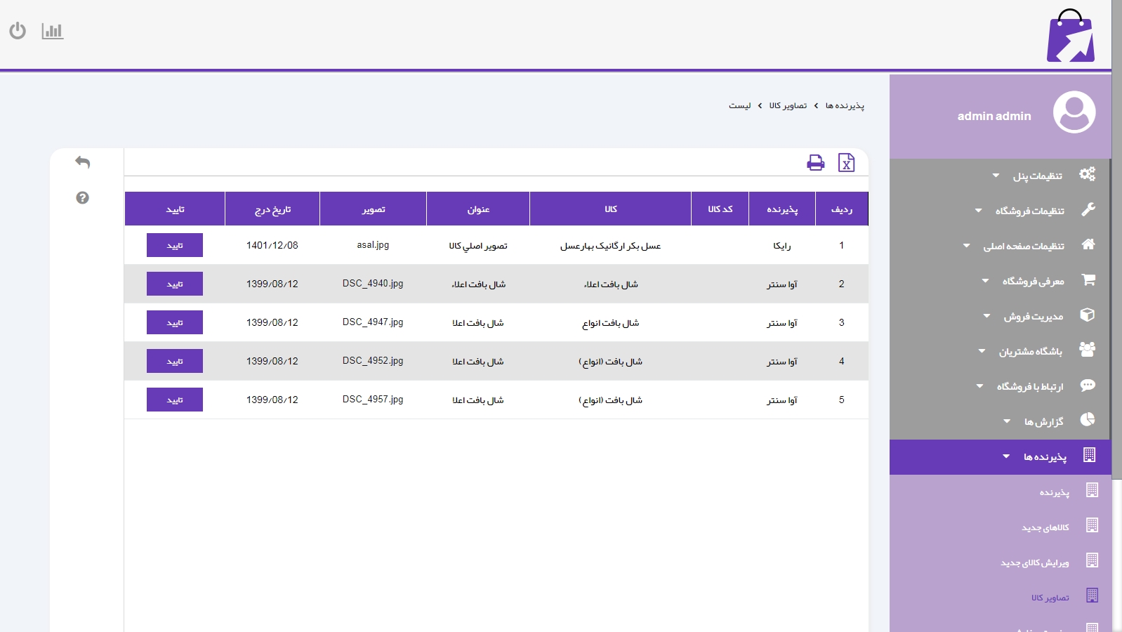1122x632 pixels.
Task: Click the admin user avatar icon
Action: coord(1074,112)
